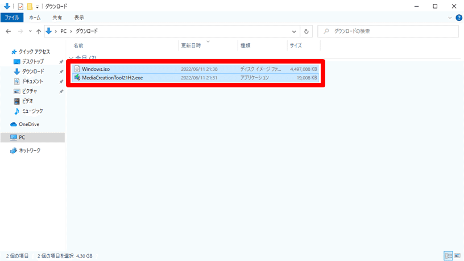Open ダウンロード in the navigation pane

(33, 71)
